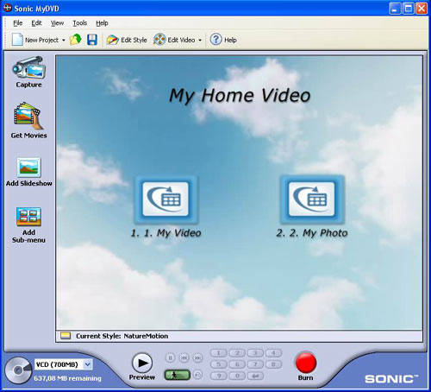Open the VCD (700MB) disc type dropdown

tap(63, 364)
